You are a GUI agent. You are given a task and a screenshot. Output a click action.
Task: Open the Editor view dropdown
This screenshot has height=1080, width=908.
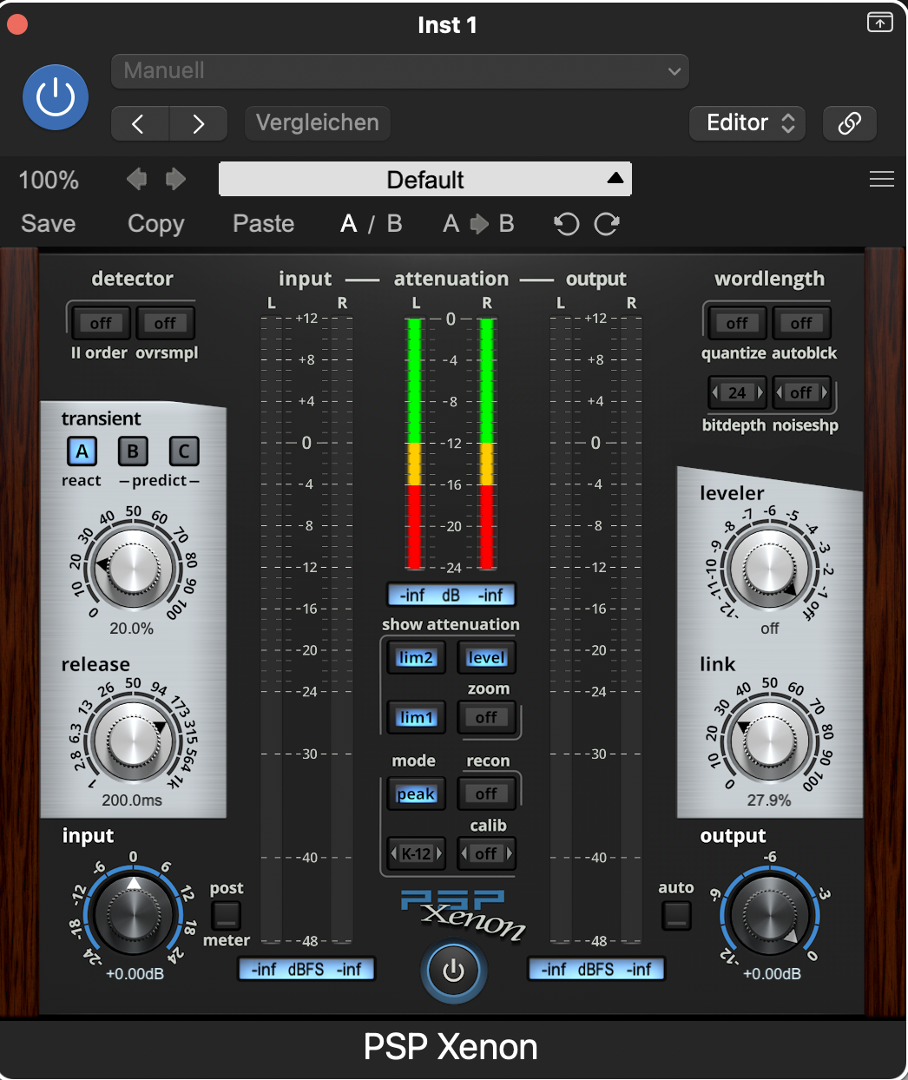[x=747, y=123]
